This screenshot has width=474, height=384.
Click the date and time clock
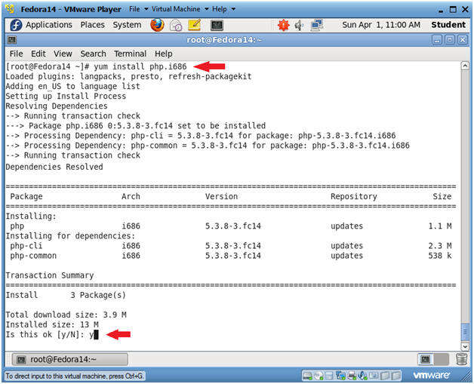[381, 25]
